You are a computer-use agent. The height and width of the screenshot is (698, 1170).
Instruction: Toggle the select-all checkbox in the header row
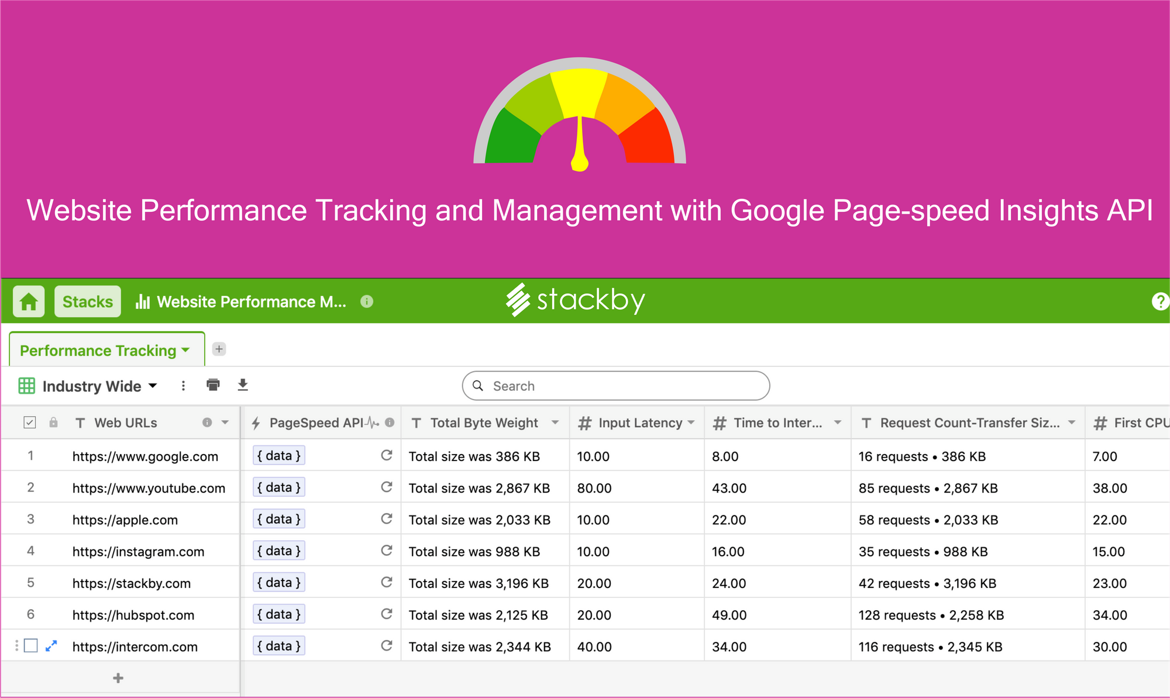[x=29, y=422]
